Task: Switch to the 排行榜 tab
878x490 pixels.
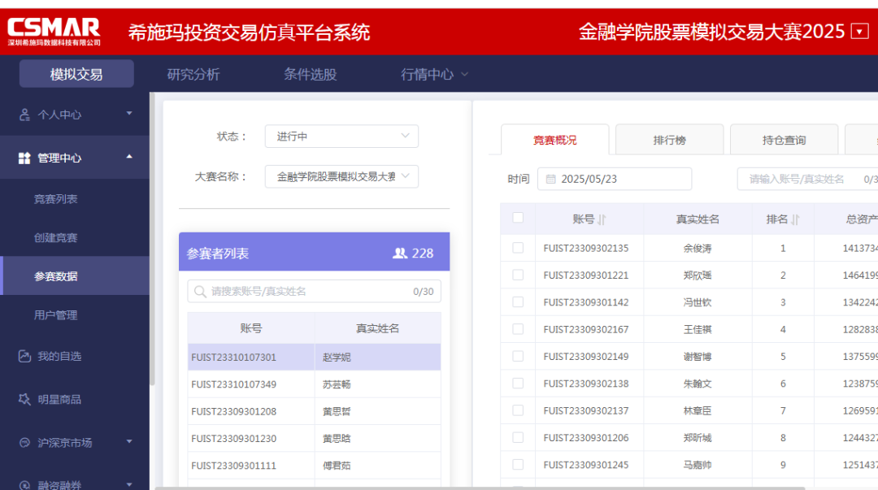Action: 669,139
